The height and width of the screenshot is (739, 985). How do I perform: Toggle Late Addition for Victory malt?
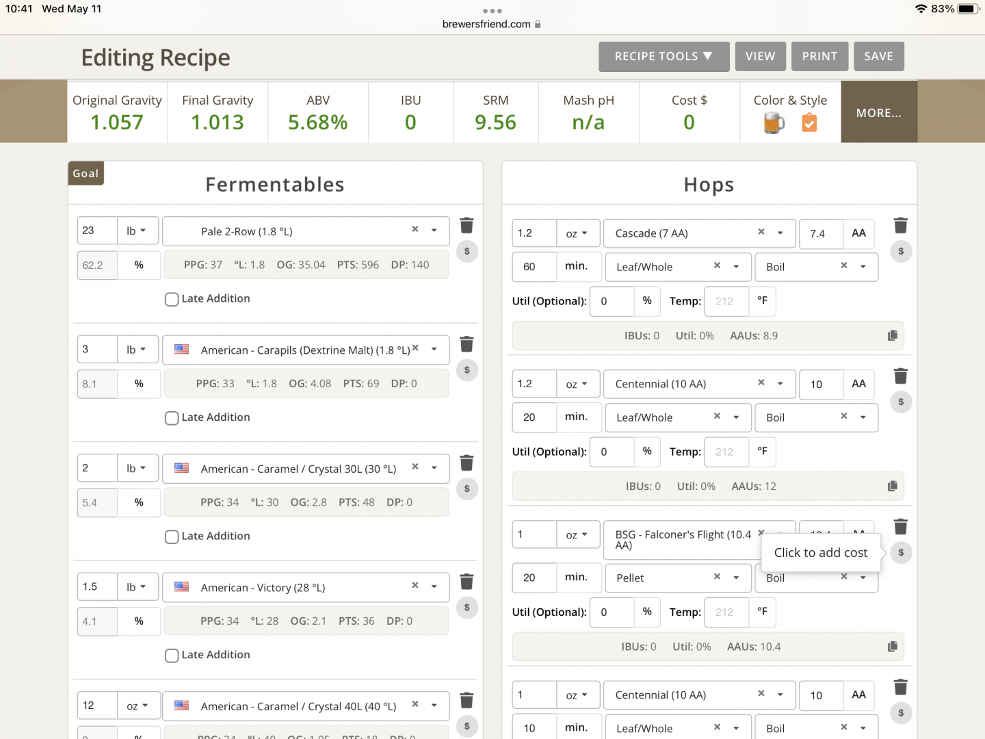[x=172, y=656]
